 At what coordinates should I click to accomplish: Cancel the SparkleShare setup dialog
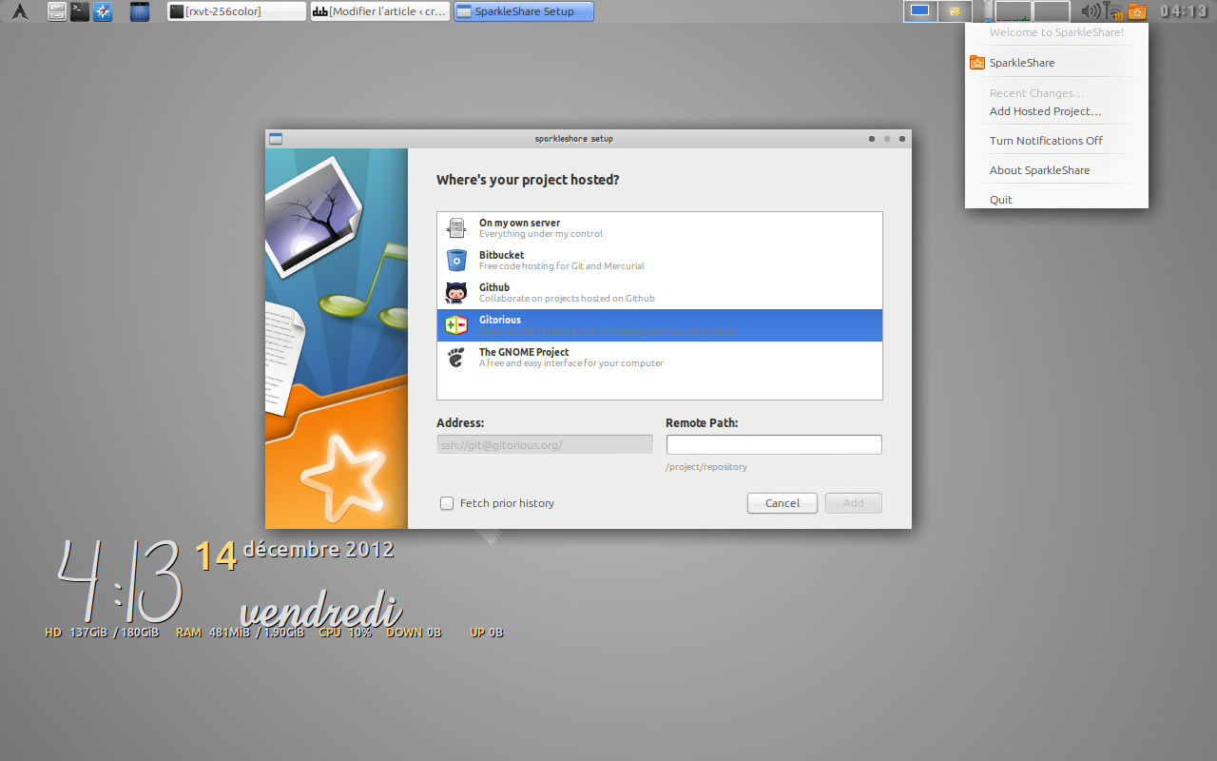click(782, 503)
